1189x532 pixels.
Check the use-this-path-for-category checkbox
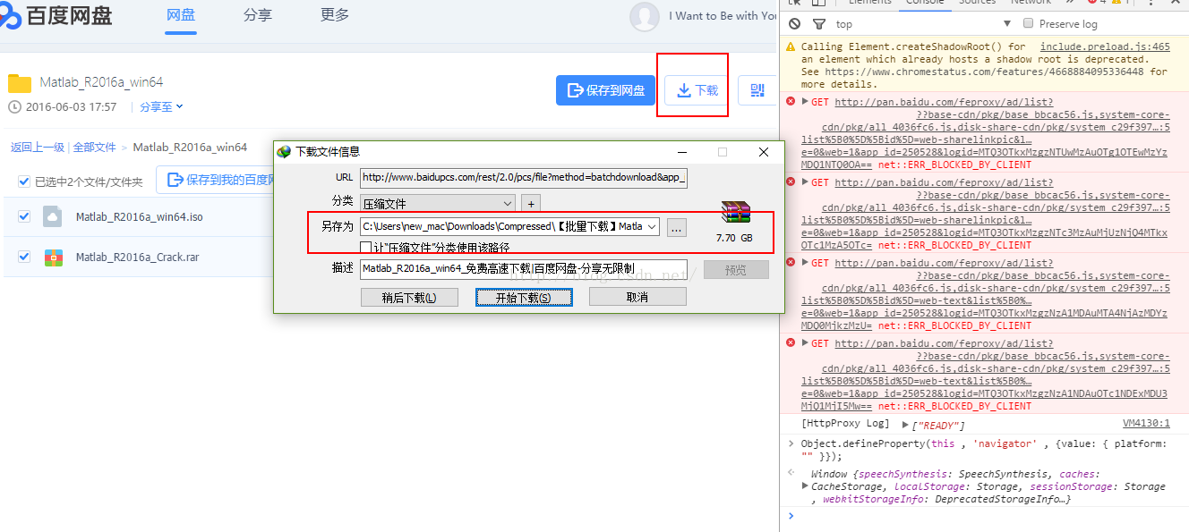click(365, 247)
